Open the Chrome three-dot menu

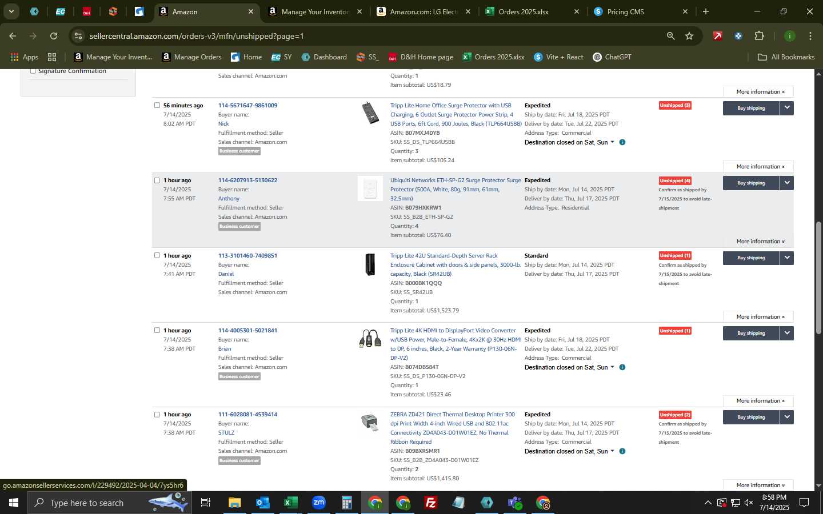tap(810, 36)
